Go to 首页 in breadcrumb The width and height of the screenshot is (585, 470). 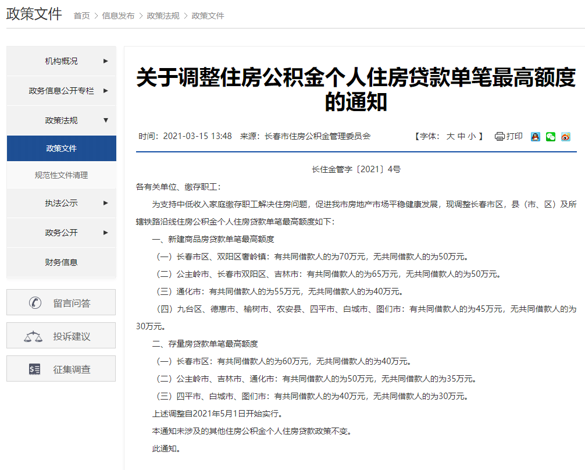click(x=82, y=16)
